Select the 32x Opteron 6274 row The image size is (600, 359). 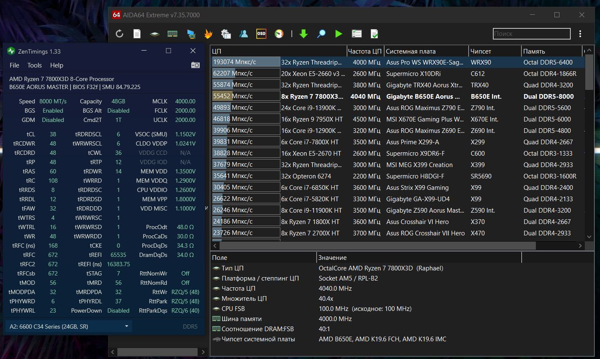[x=398, y=176]
